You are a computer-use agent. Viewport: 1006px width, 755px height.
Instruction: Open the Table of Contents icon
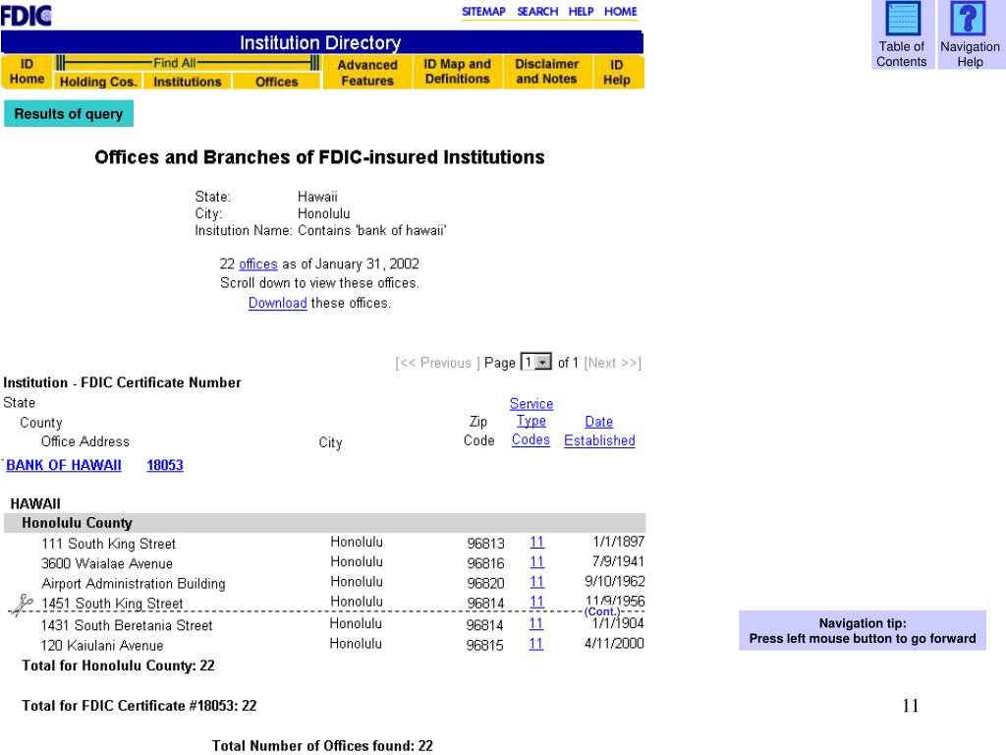click(902, 19)
